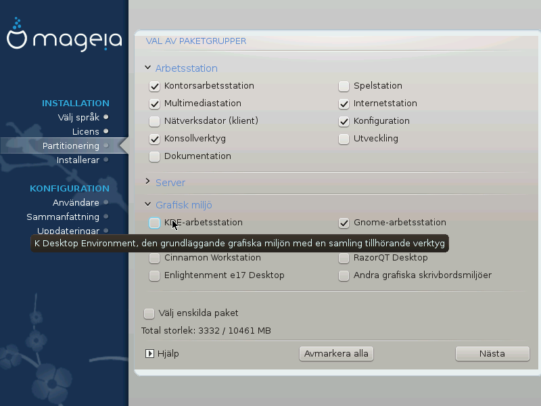
Task: Click the KONFIGURATION sidebar heading
Action: [70, 189]
